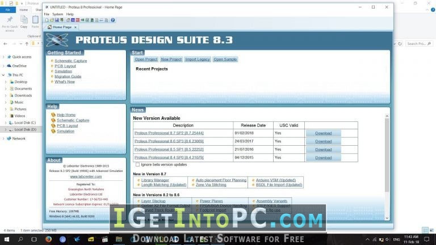Open Help Home link
Image resolution: width=436 pixels, height=245 pixels.
[x=66, y=115]
